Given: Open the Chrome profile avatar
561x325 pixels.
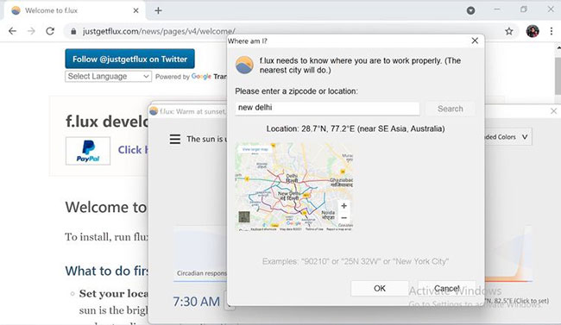Looking at the screenshot, I should (533, 31).
